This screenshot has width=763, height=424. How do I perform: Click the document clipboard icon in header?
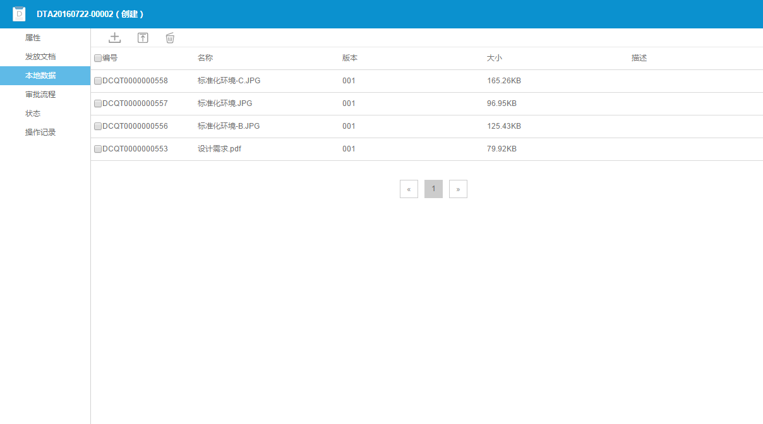point(19,14)
